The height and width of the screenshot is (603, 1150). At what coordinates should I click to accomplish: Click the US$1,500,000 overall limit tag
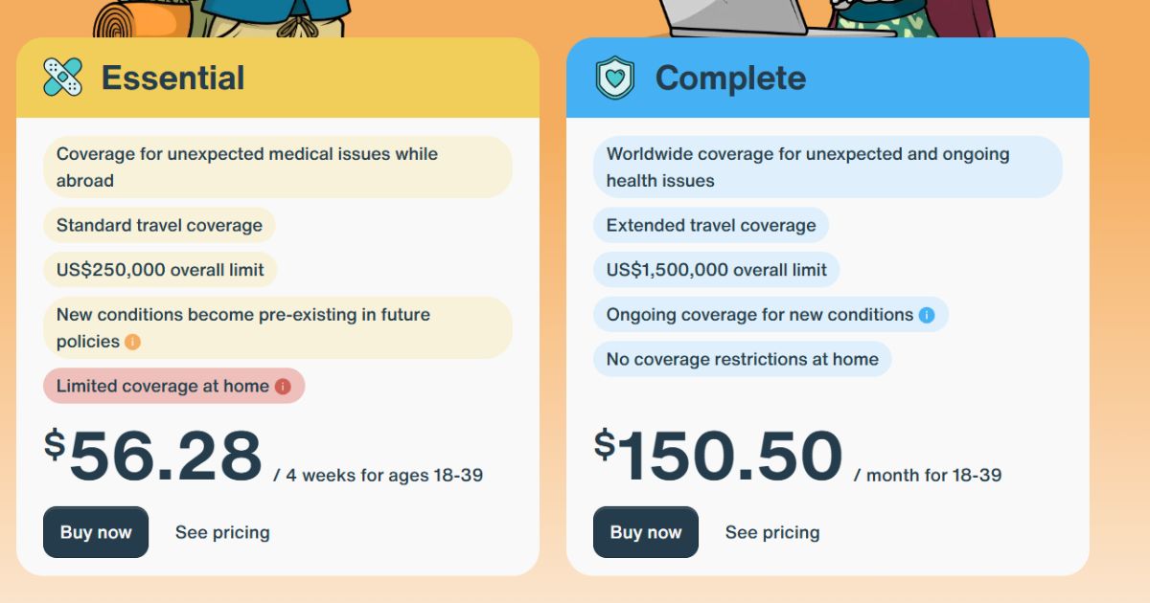pos(716,270)
